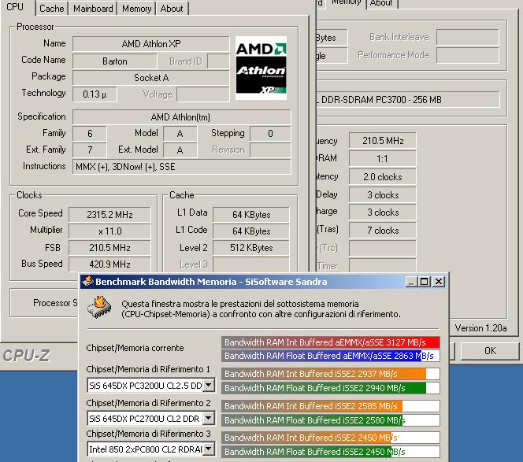523x462 pixels.
Task: Click FSB value 210.5 MHz in Clocks
Action: tap(109, 248)
